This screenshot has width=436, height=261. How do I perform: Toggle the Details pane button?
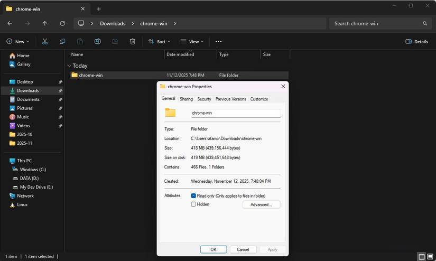point(416,41)
